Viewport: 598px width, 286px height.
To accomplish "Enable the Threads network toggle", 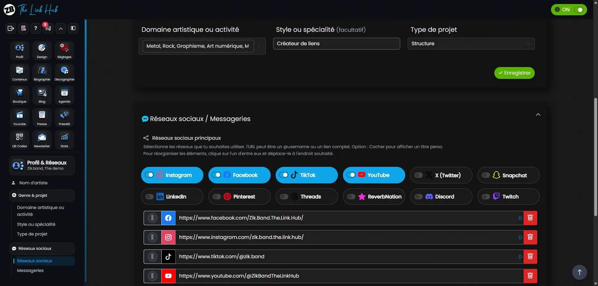I will click(284, 197).
